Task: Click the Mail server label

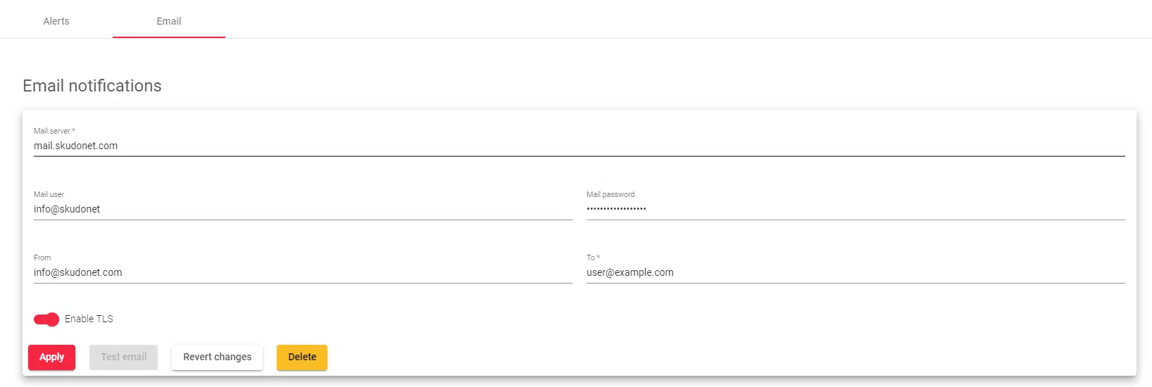Action: coord(53,131)
